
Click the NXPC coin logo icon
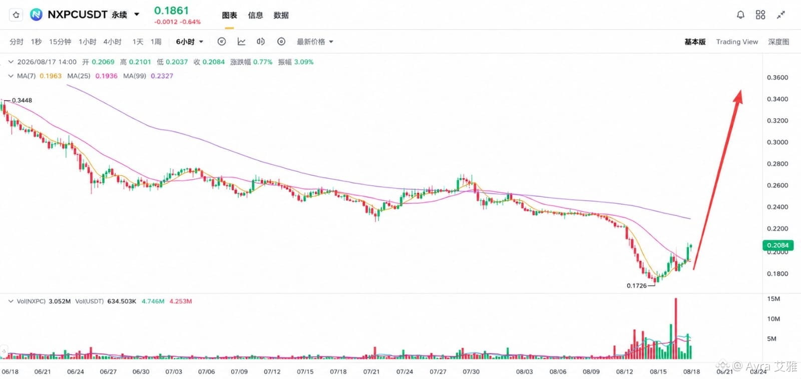point(36,15)
